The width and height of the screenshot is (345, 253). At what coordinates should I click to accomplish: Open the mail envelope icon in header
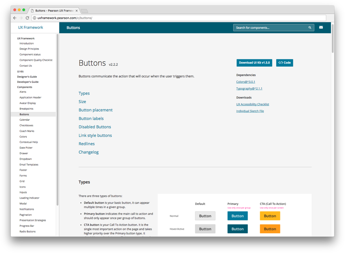321,27
